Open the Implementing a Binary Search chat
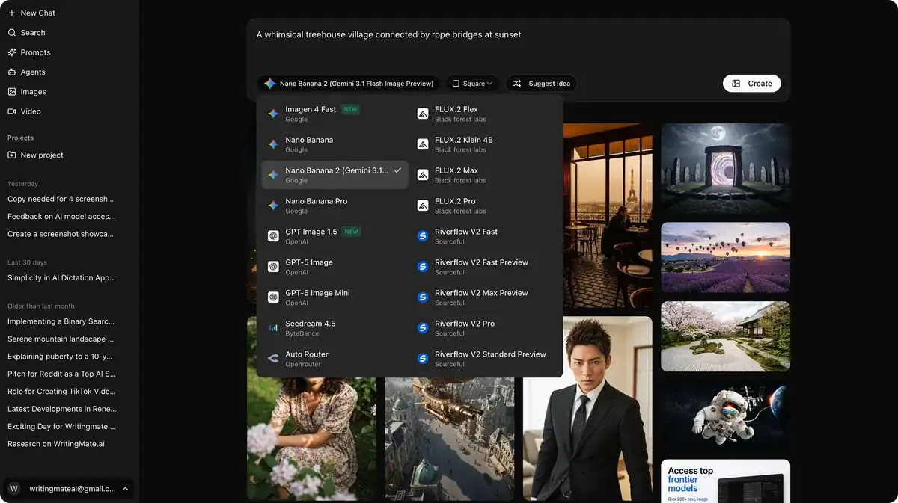 [61, 321]
